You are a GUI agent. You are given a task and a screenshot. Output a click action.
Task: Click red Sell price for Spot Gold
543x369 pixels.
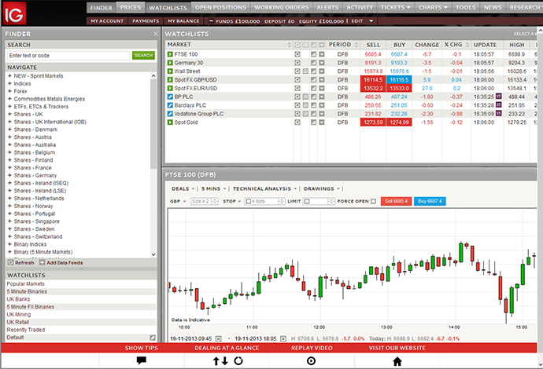373,122
